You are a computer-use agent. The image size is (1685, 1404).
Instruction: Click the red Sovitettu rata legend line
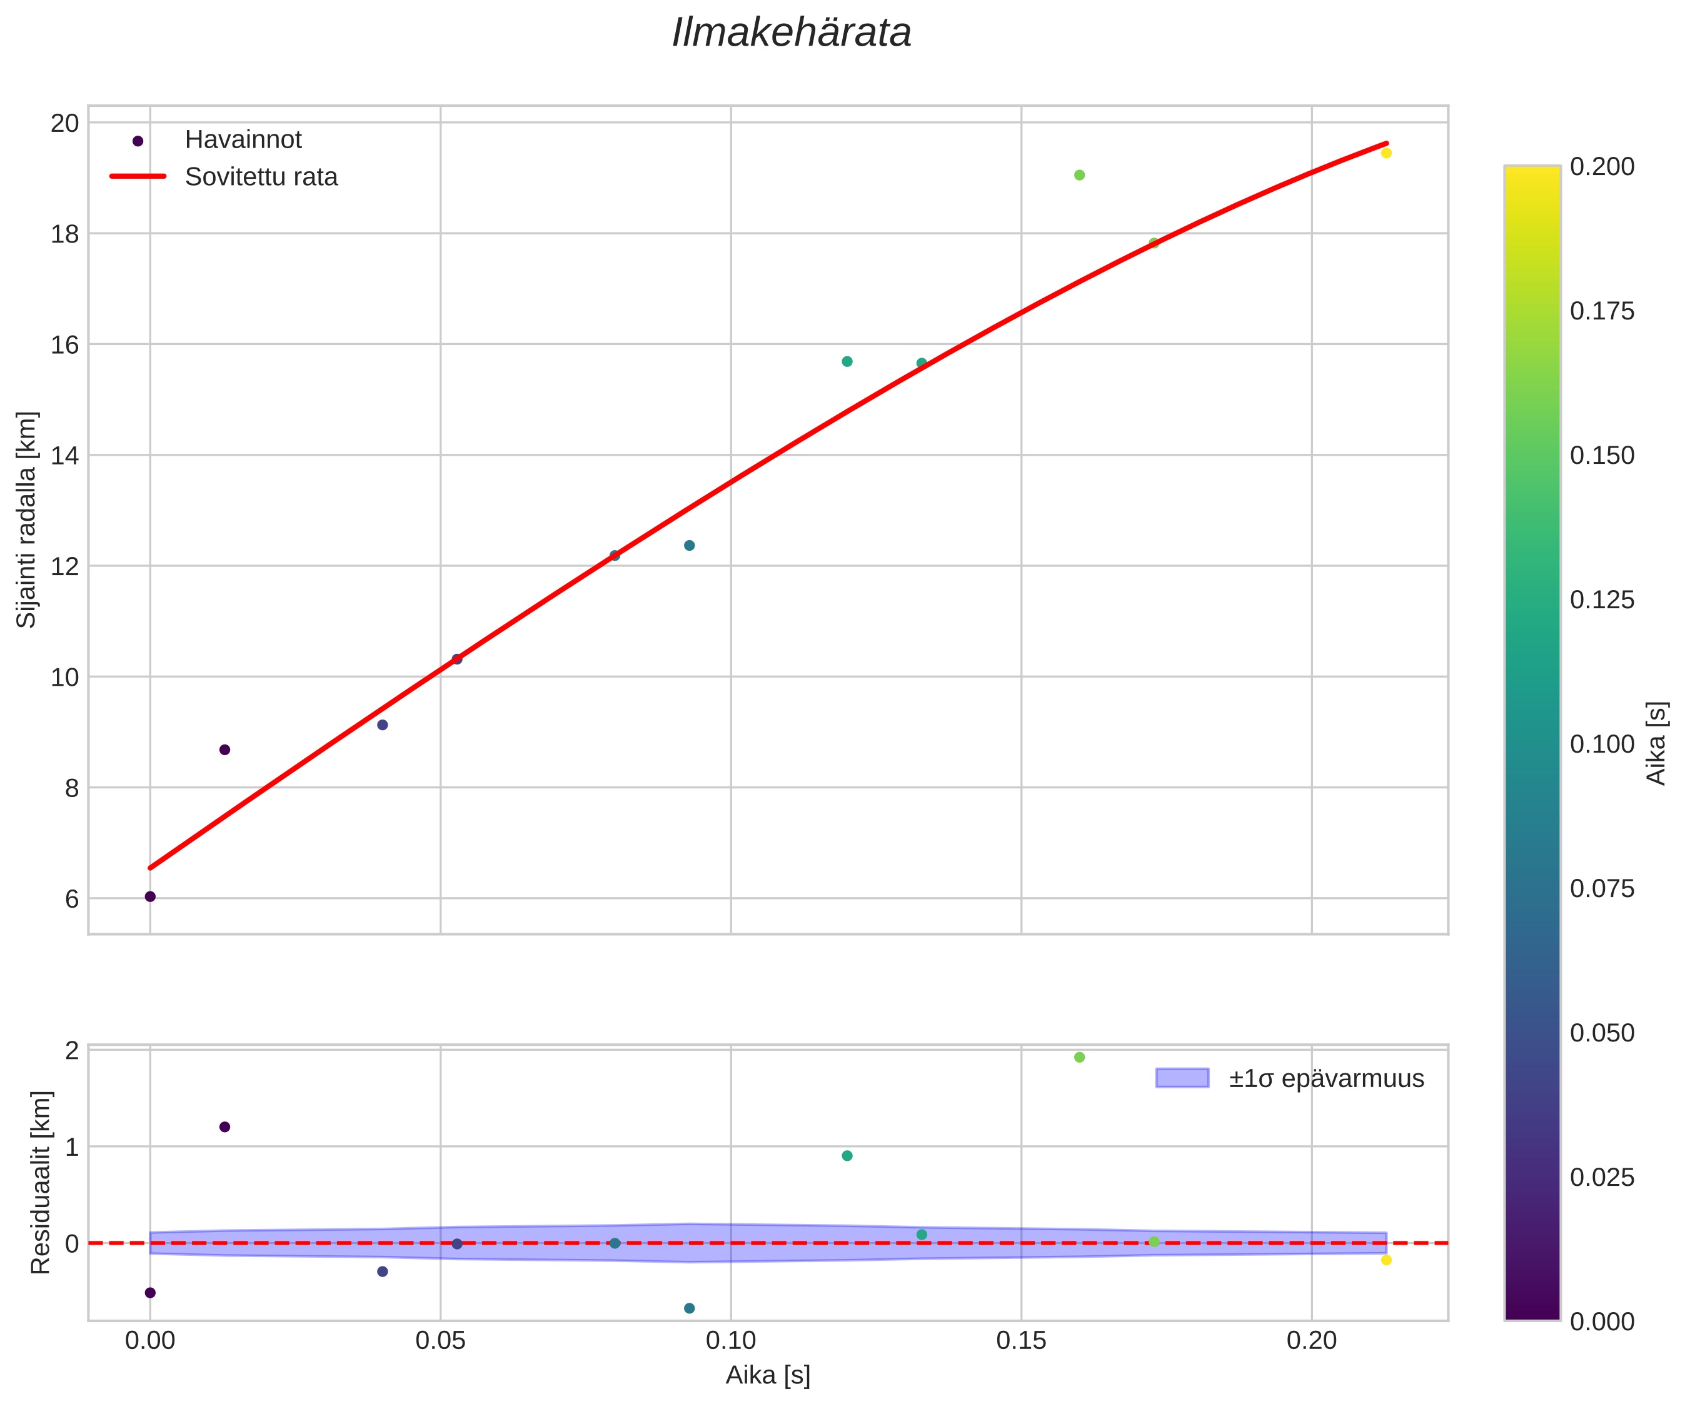137,176
